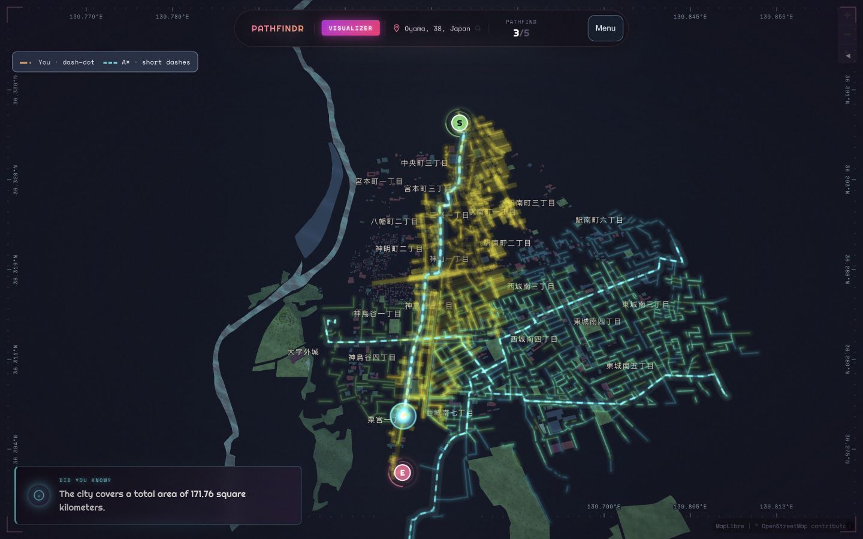This screenshot has height=539, width=863.
Task: Click the Pathfind 3/5 progress counter
Action: pos(521,29)
